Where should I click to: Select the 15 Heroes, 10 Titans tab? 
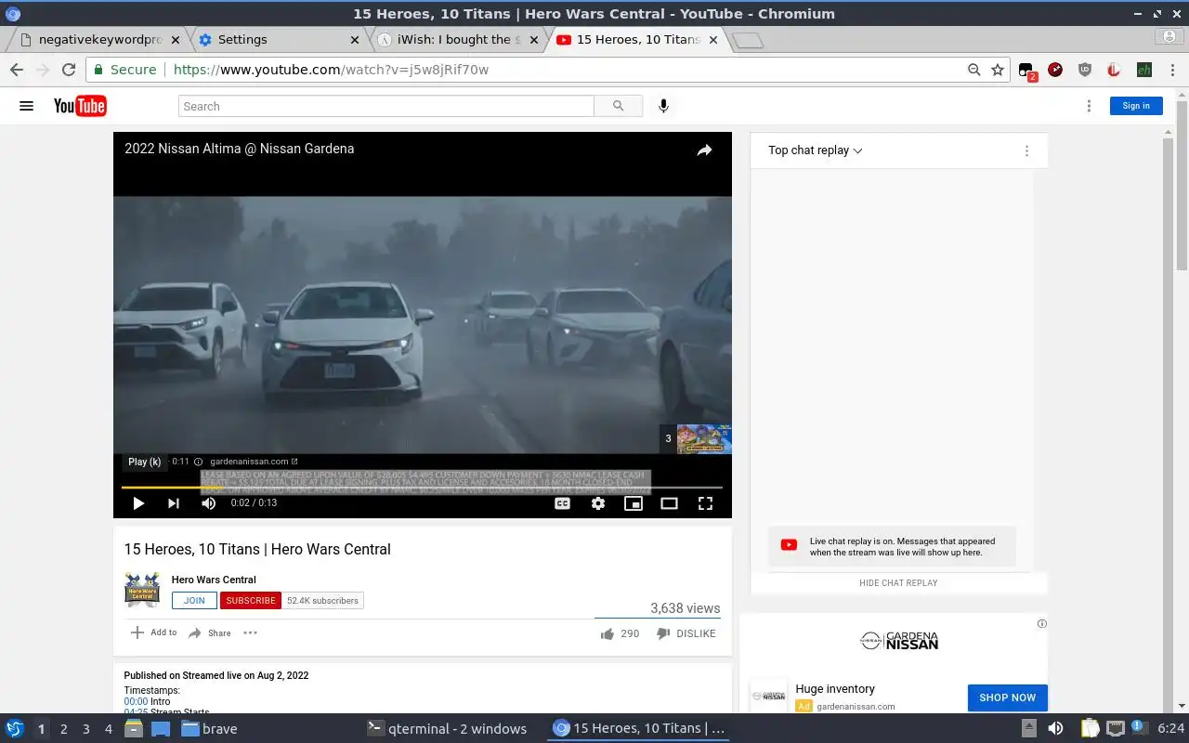(x=636, y=40)
